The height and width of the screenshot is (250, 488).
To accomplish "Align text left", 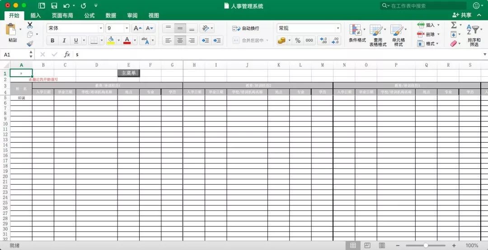I will 168,41.
